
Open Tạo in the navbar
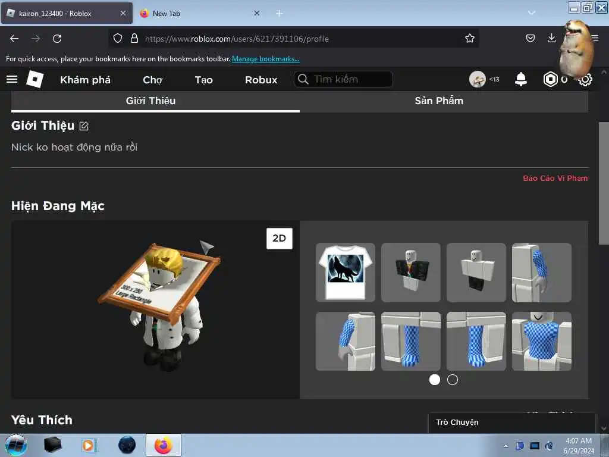204,80
